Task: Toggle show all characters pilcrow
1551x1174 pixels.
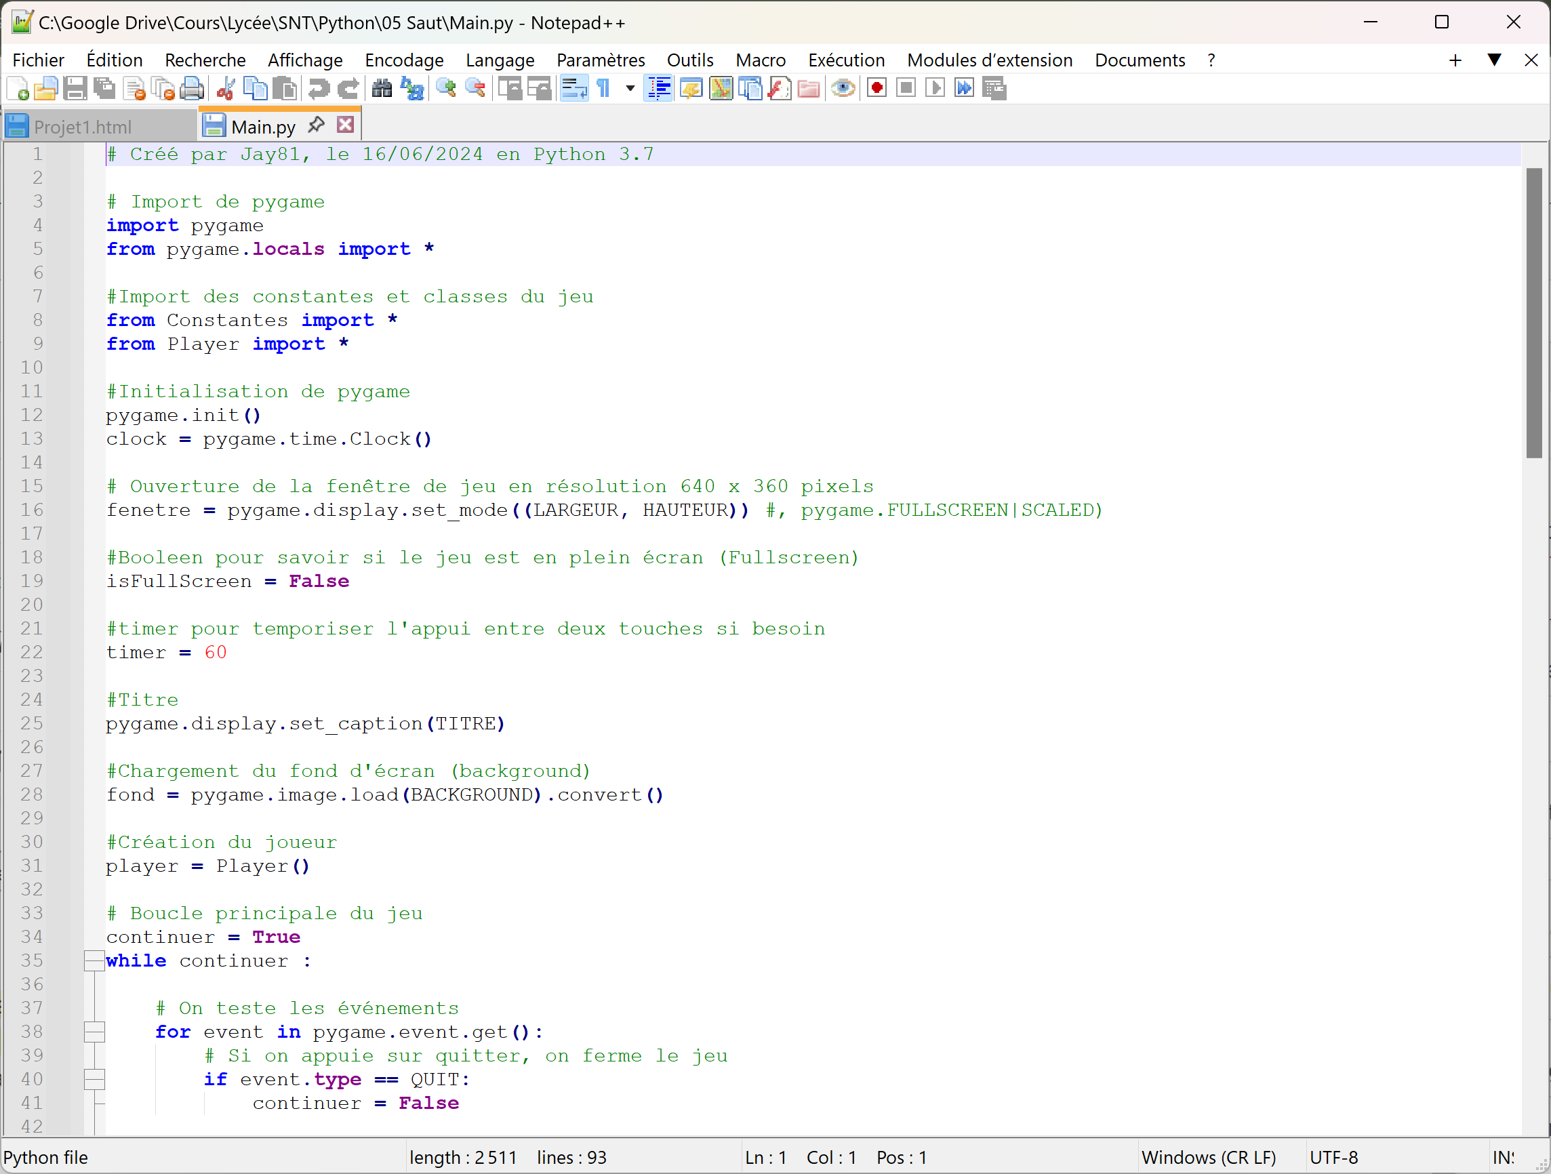Action: (604, 88)
